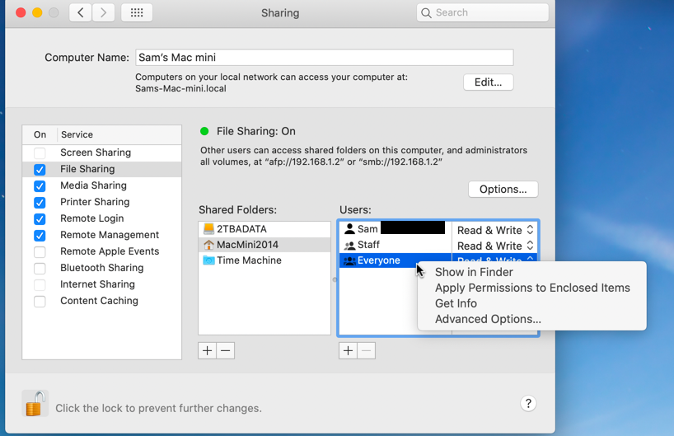Select the Bluetooth Sharing service label

[102, 267]
